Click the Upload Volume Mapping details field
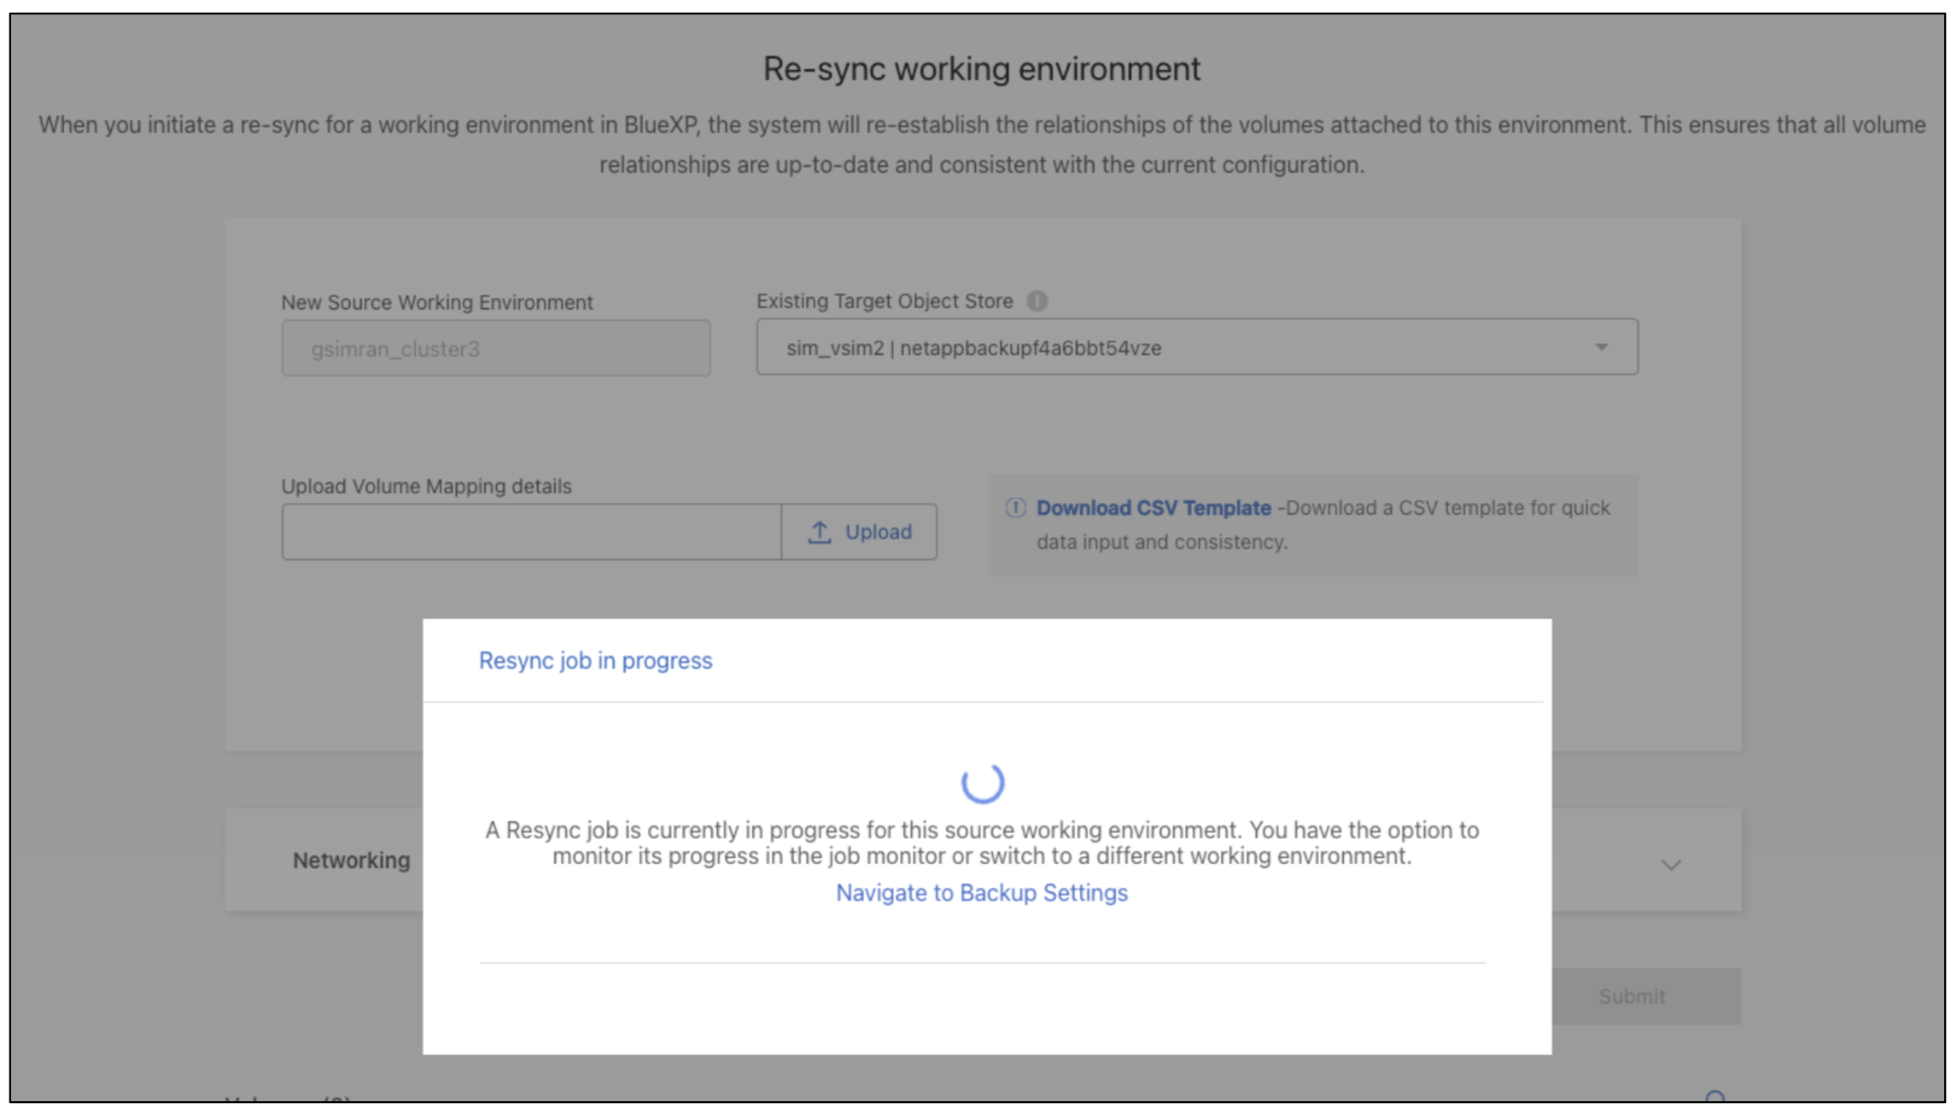1957x1120 pixels. [x=531, y=532]
